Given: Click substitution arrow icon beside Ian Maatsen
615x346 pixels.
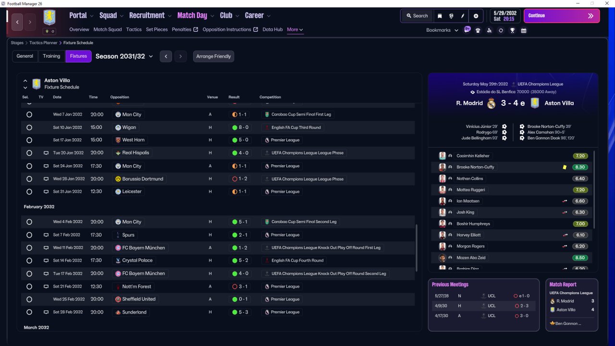Looking at the screenshot, I should 565,201.
